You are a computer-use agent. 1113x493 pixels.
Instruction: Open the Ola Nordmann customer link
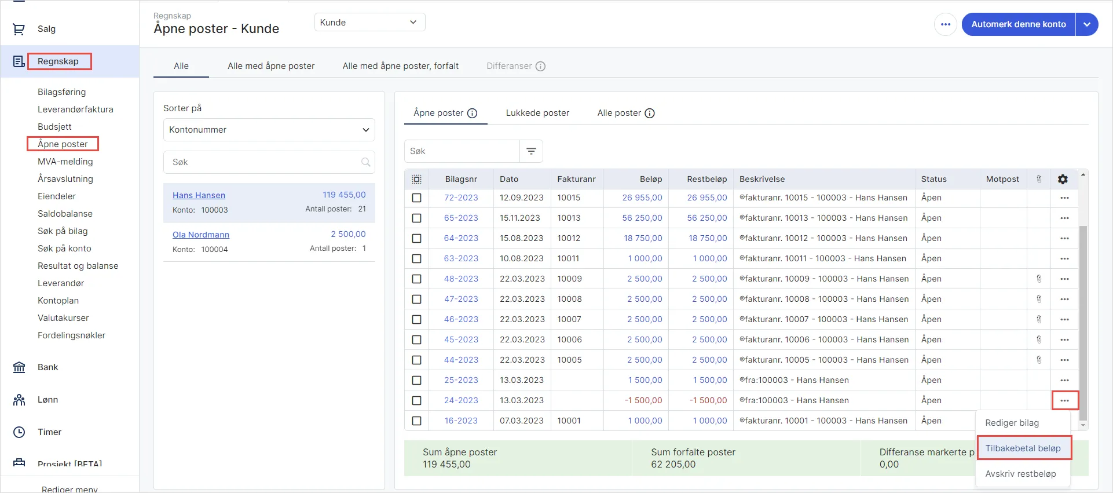[201, 235]
